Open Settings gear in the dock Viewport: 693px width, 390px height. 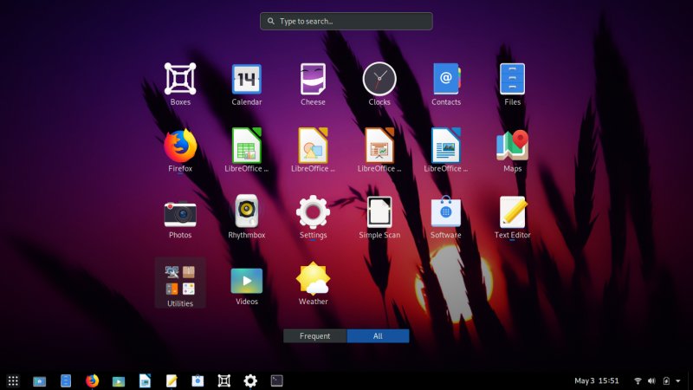(x=250, y=380)
